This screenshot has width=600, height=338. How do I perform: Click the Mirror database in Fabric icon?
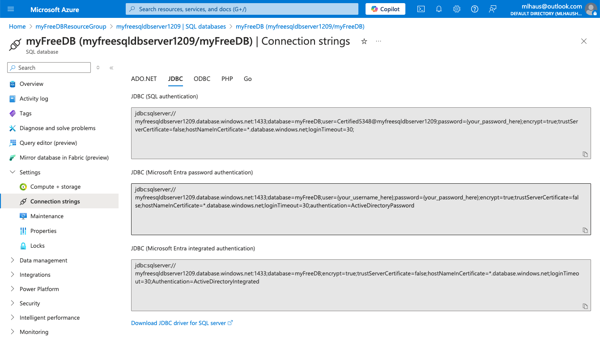tap(13, 158)
